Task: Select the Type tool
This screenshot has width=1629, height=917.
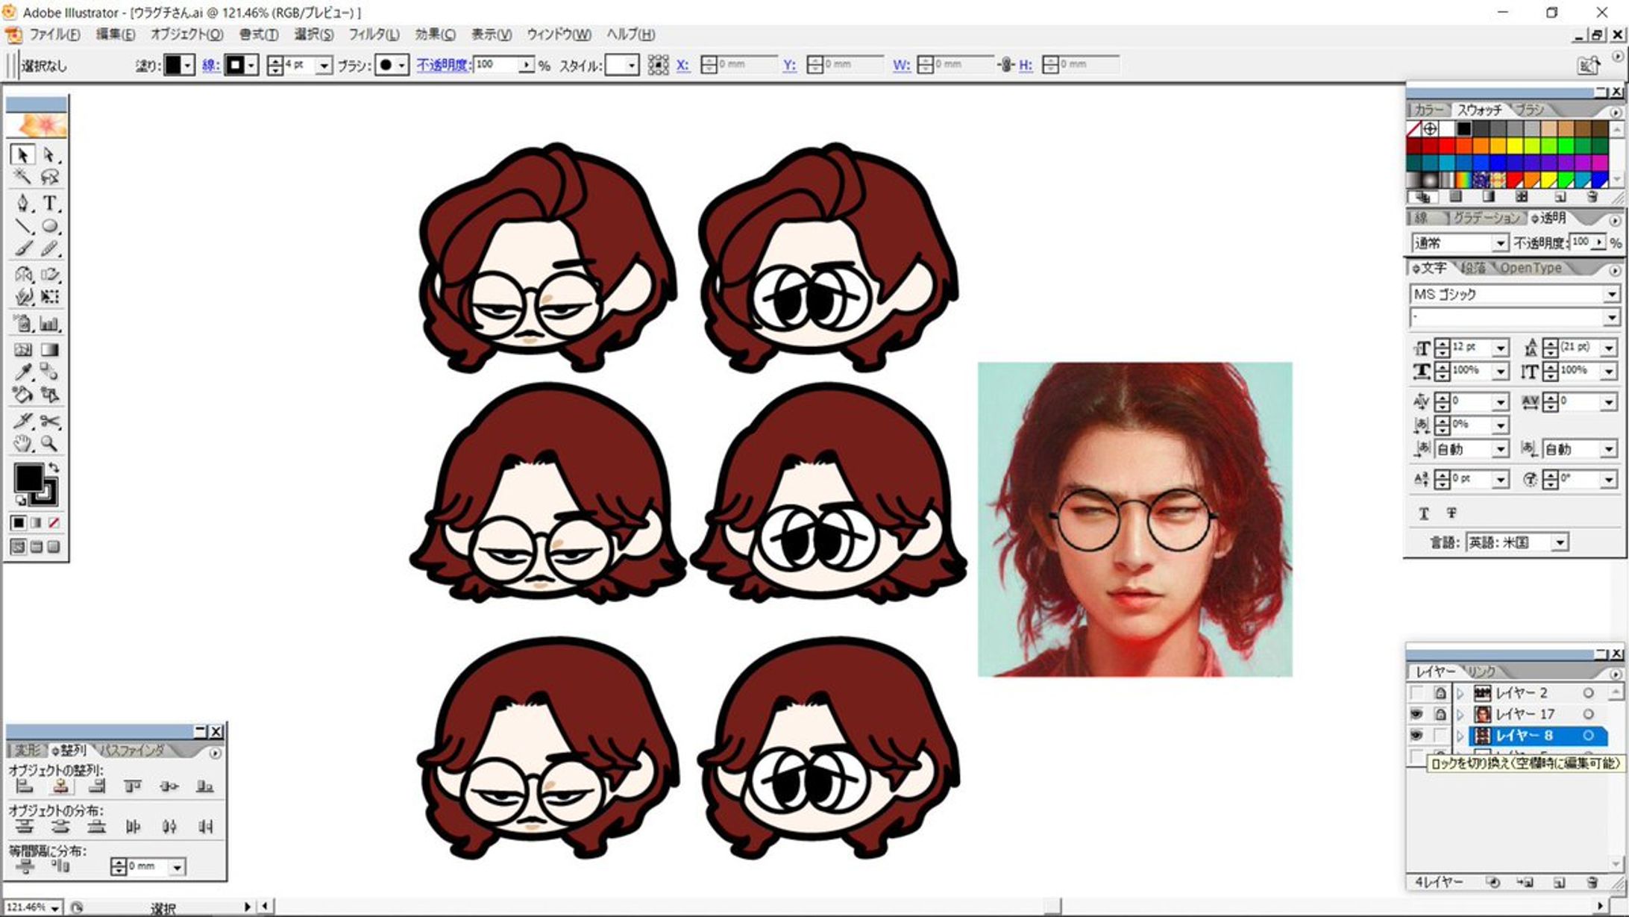Action: [x=49, y=203]
